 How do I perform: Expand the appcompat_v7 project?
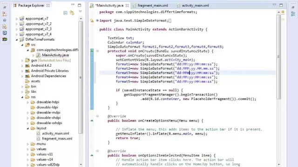(17, 19)
